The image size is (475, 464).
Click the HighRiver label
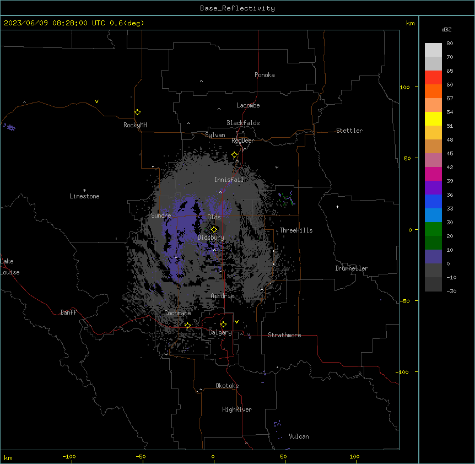(237, 409)
